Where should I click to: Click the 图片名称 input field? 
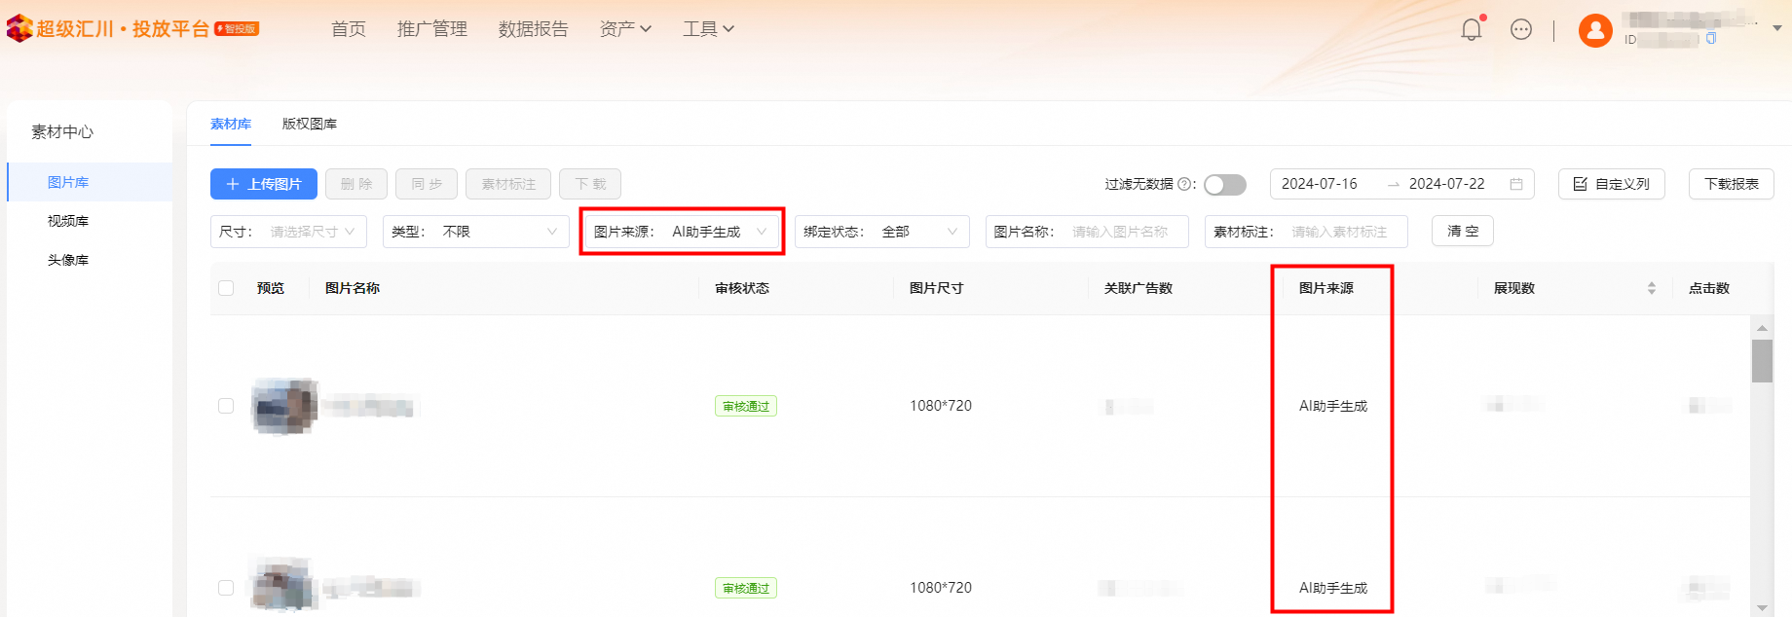coord(1087,232)
